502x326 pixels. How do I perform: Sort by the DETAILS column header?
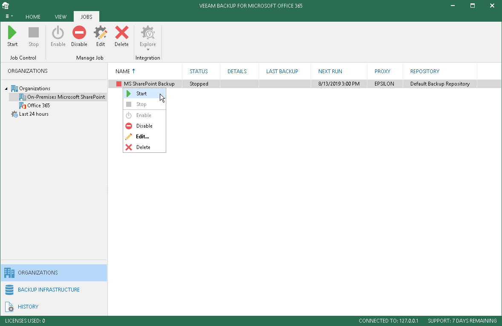point(237,71)
